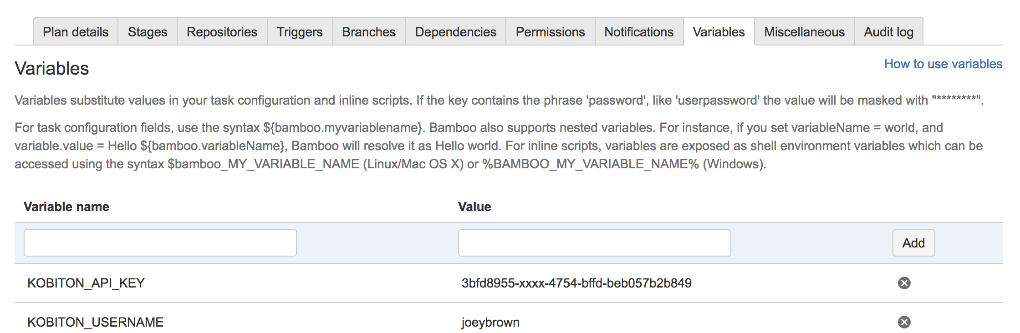Select the Variables tab
The width and height of the screenshot is (1020, 333).
[x=719, y=32]
